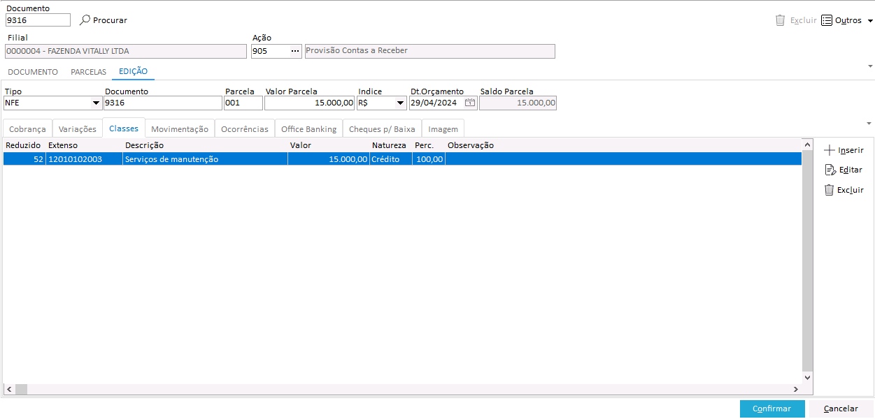Click the Descrição column header
The image size is (875, 419).
pyautogui.click(x=205, y=145)
